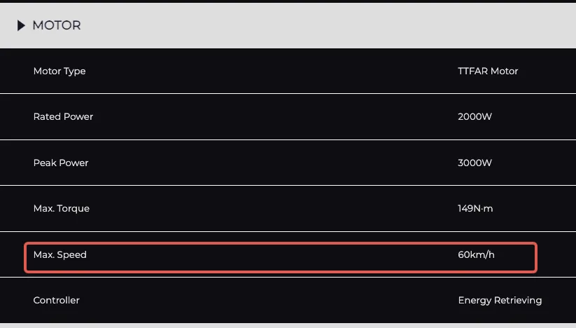Select the Peak Power label
This screenshot has height=328, width=576.
click(61, 163)
